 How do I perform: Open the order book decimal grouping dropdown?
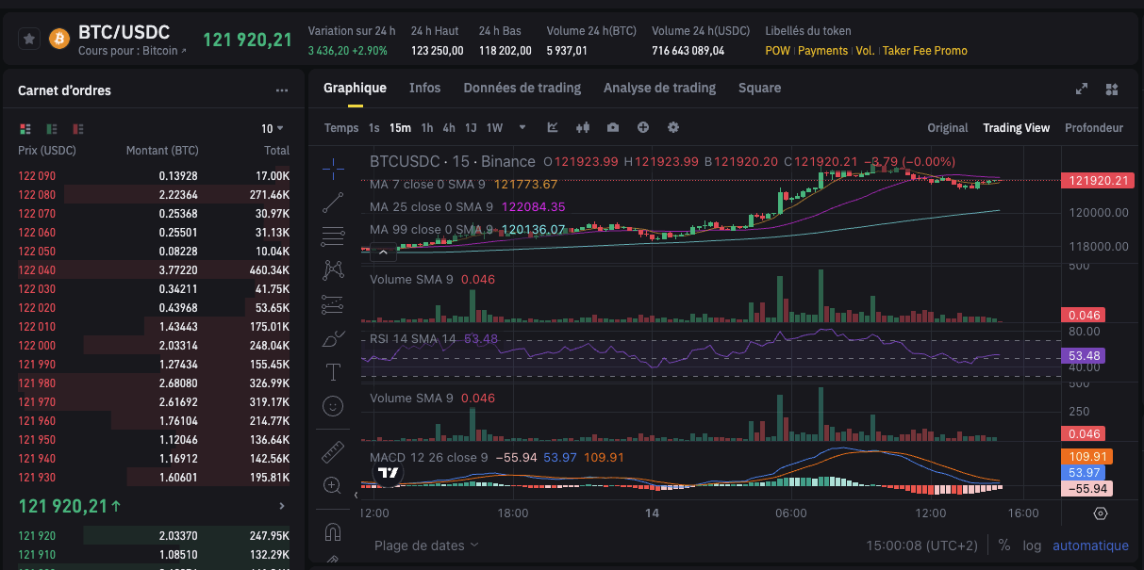pyautogui.click(x=273, y=128)
